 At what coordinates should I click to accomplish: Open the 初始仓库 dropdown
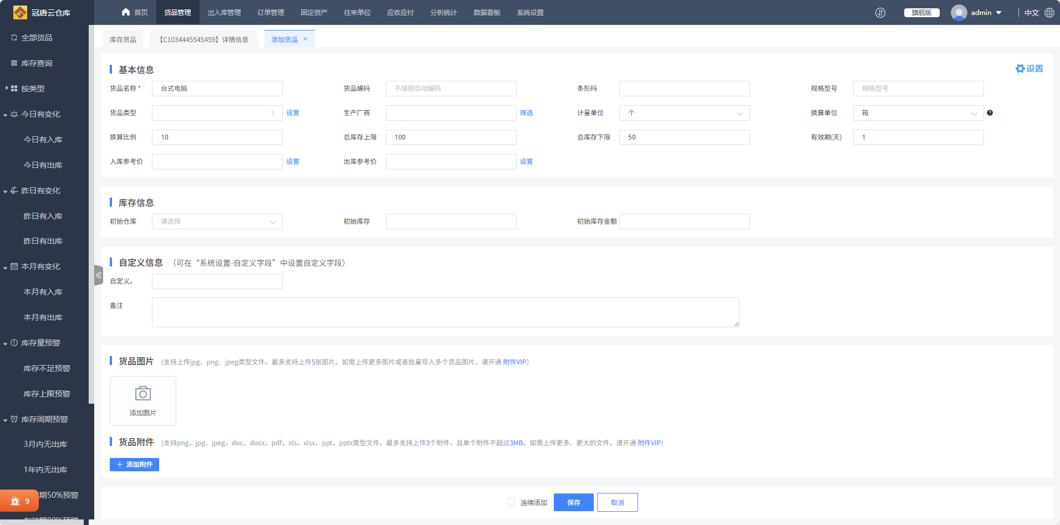(x=217, y=222)
